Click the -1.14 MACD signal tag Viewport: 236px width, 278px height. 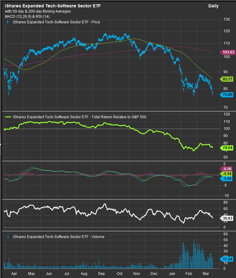(228, 174)
